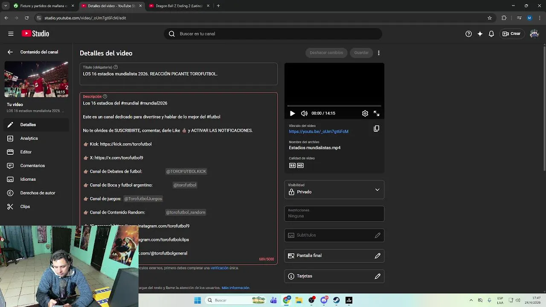Click the Guardar button
The image size is (546, 307).
(x=361, y=53)
